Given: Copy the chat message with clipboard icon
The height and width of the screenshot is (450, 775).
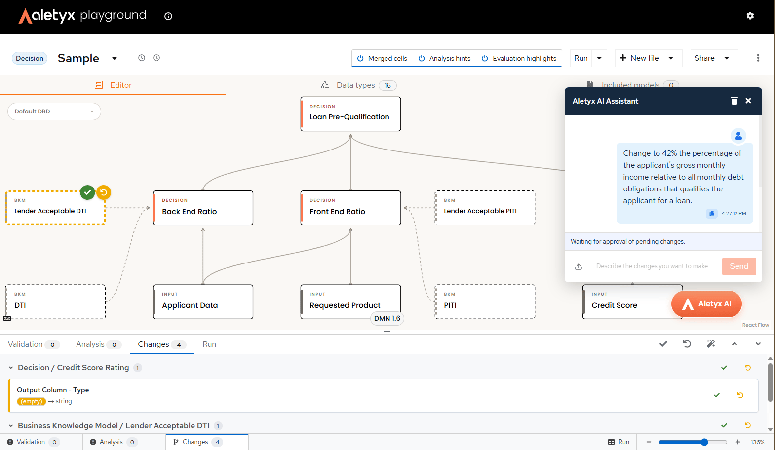Looking at the screenshot, I should (711, 214).
